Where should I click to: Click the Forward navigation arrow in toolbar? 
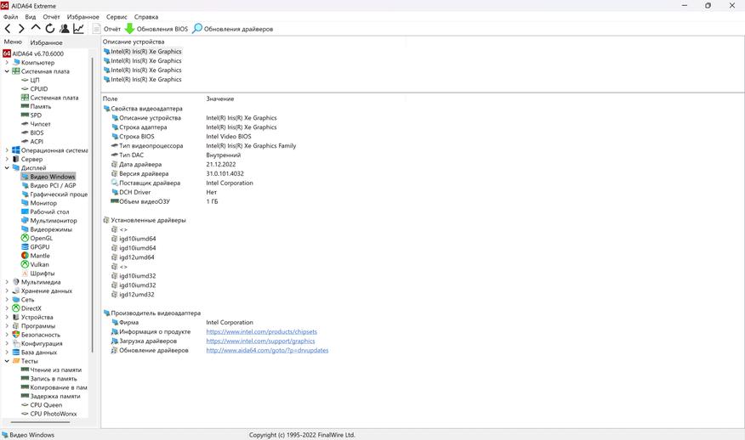pyautogui.click(x=21, y=29)
